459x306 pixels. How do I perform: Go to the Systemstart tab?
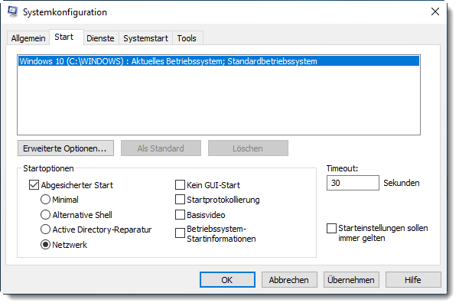(145, 38)
